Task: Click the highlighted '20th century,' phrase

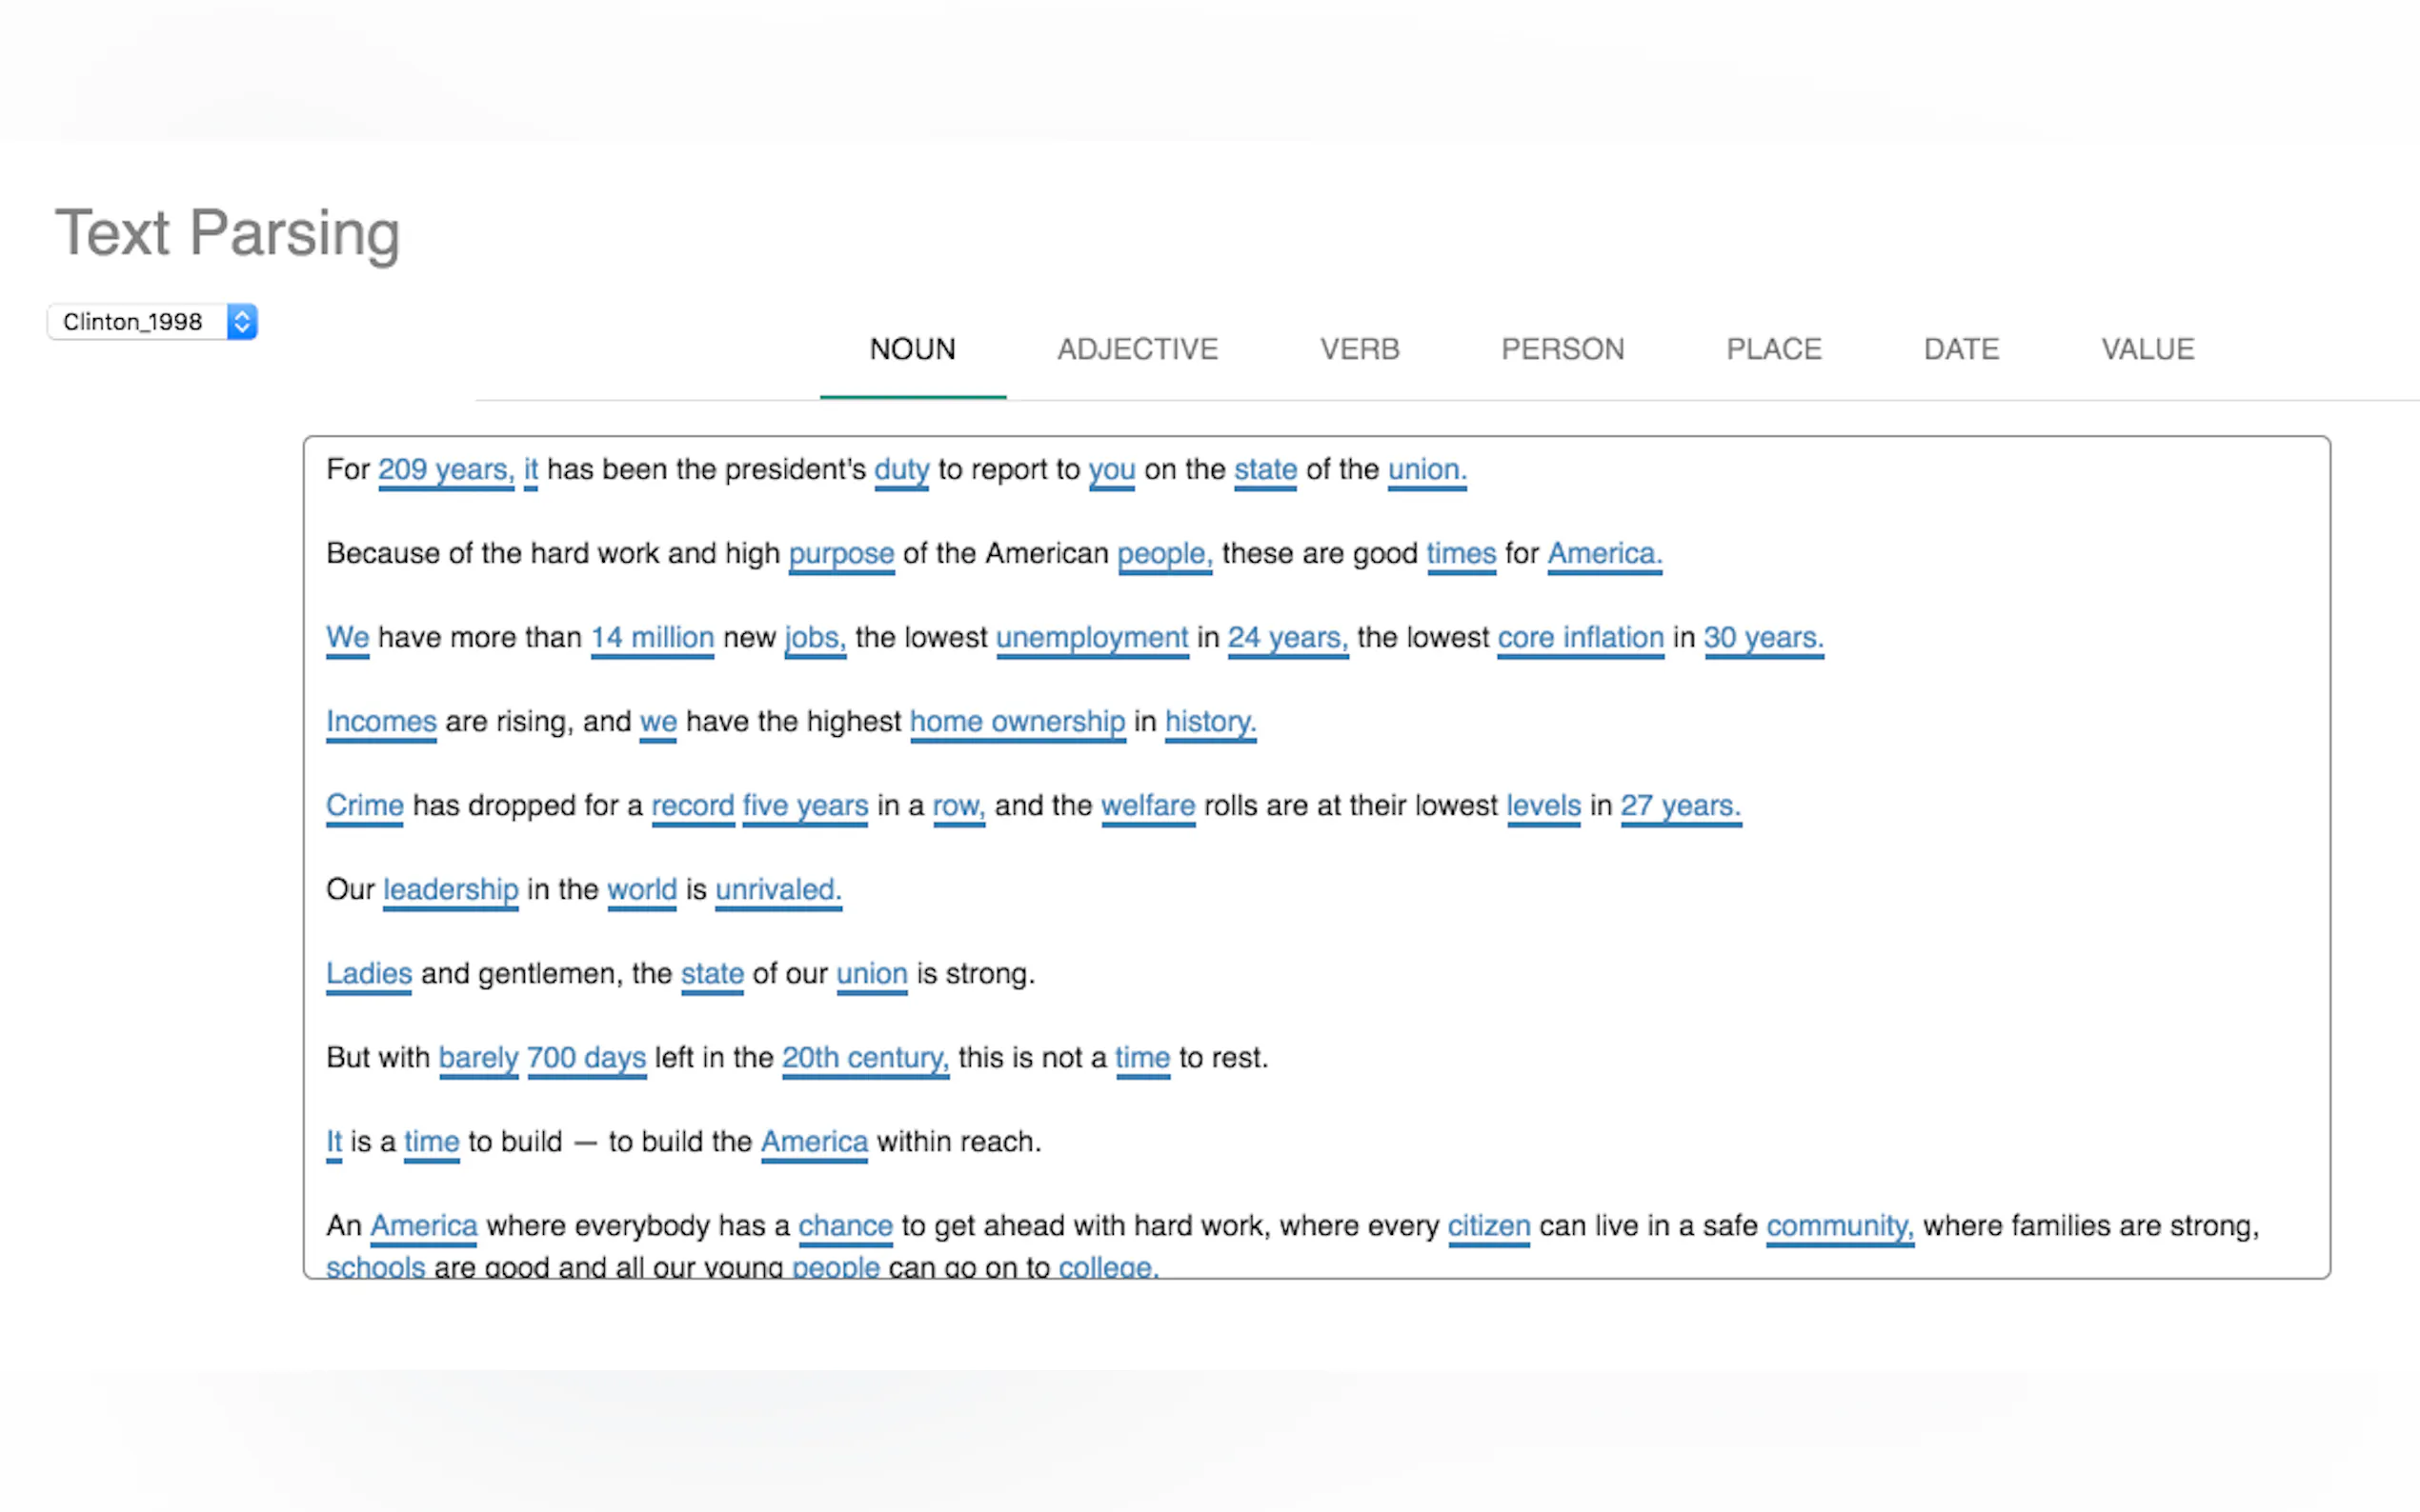Action: pos(864,1057)
